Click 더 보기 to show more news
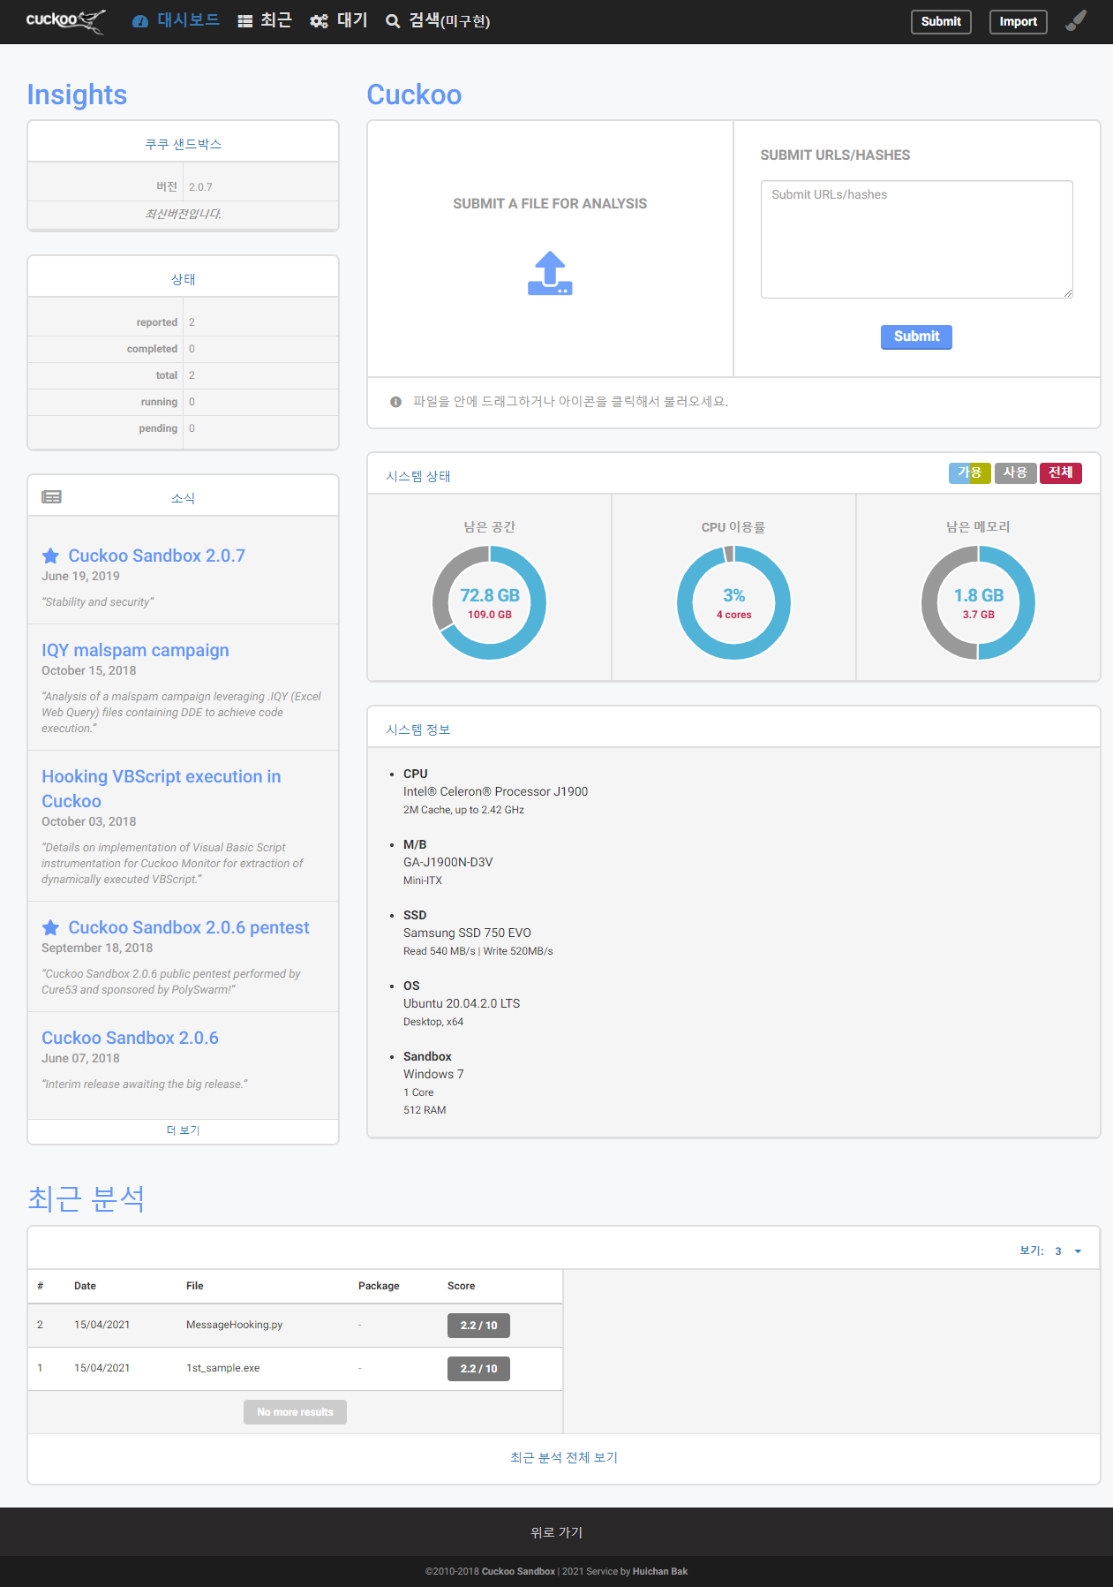Viewport: 1113px width, 1587px height. click(184, 1130)
